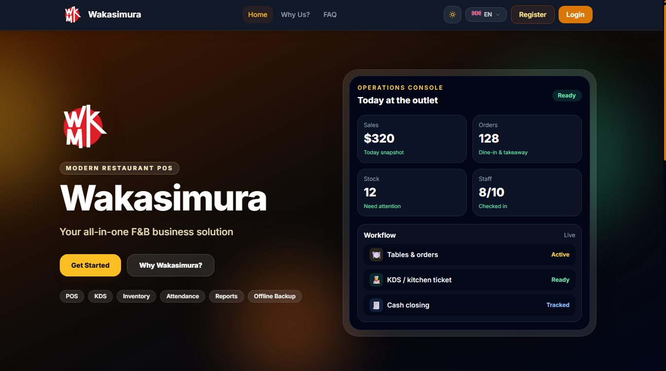The width and height of the screenshot is (666, 371).
Task: Click the Tables & orders plate icon
Action: coord(376,255)
